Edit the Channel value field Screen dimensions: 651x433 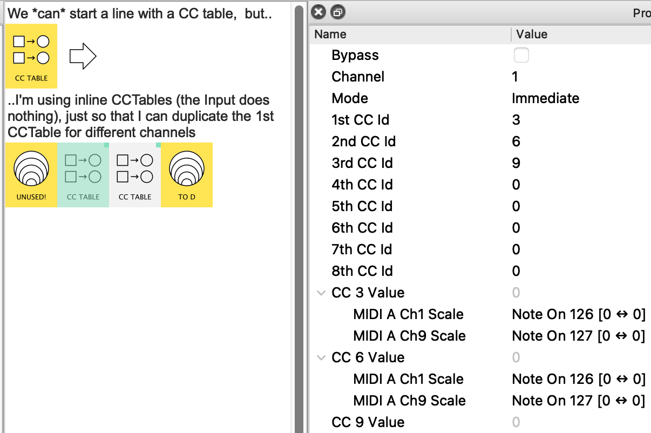click(x=516, y=77)
